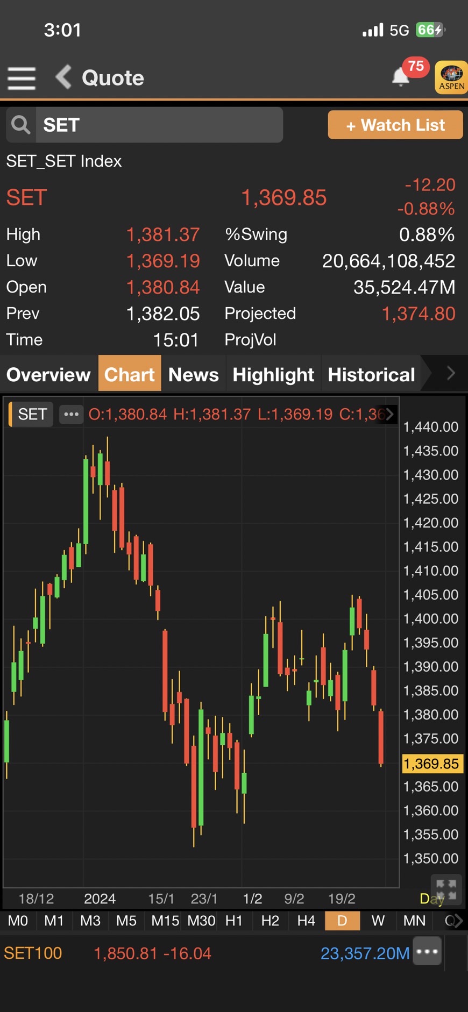Screen dimensions: 468x1012
Task: Tap the Time value 15:01
Action: coord(176,340)
